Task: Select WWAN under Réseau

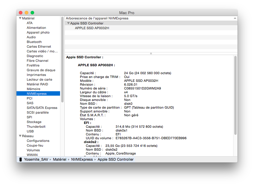Action: click(32, 155)
